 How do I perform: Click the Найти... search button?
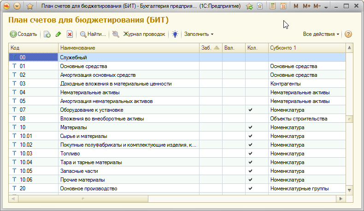(93, 34)
